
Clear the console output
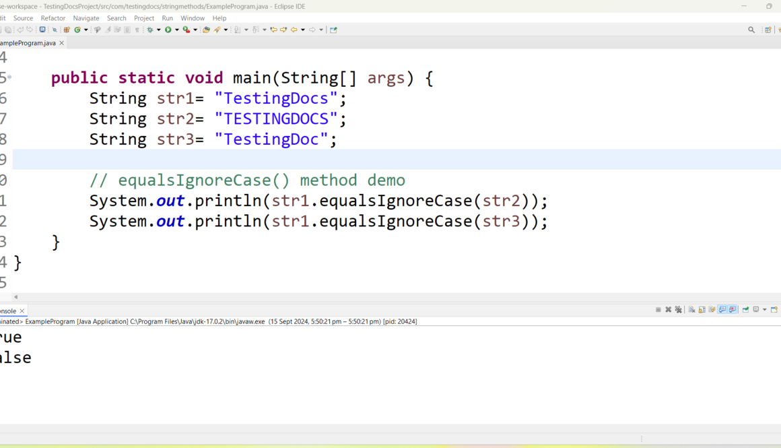[x=691, y=310]
